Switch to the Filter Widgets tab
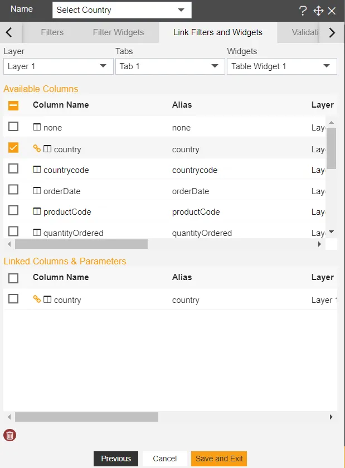345x468 pixels. click(118, 32)
